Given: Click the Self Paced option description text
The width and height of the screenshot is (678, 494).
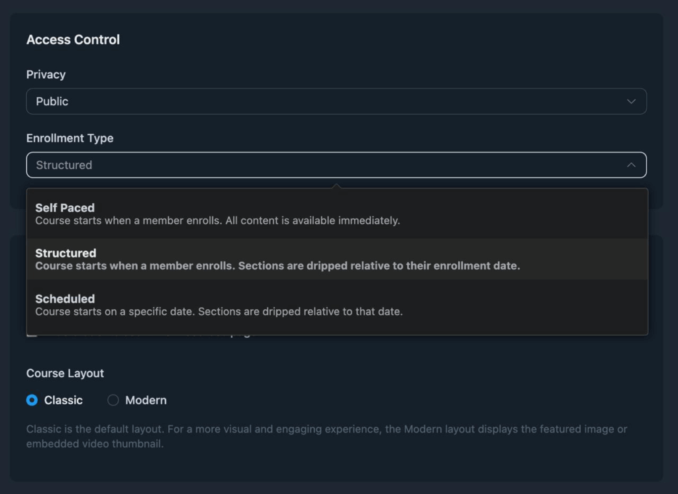Looking at the screenshot, I should (x=217, y=221).
